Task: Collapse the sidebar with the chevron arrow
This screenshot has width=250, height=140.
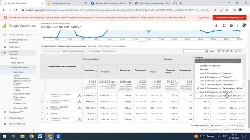Action: [x=34, y=130]
